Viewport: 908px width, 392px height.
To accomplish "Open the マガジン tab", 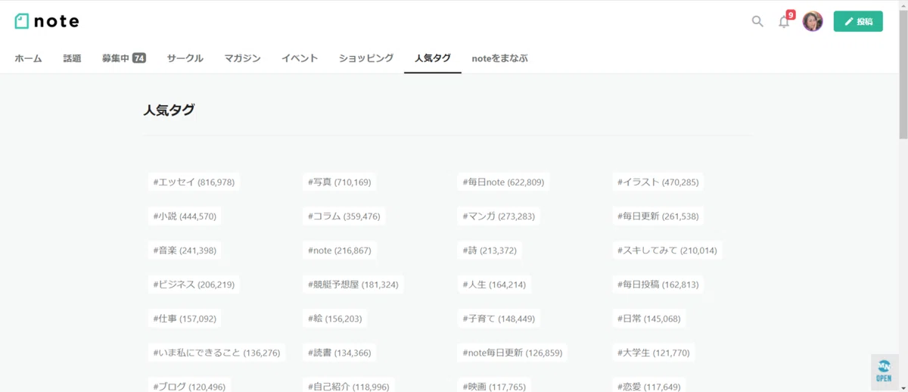I will pyautogui.click(x=242, y=58).
